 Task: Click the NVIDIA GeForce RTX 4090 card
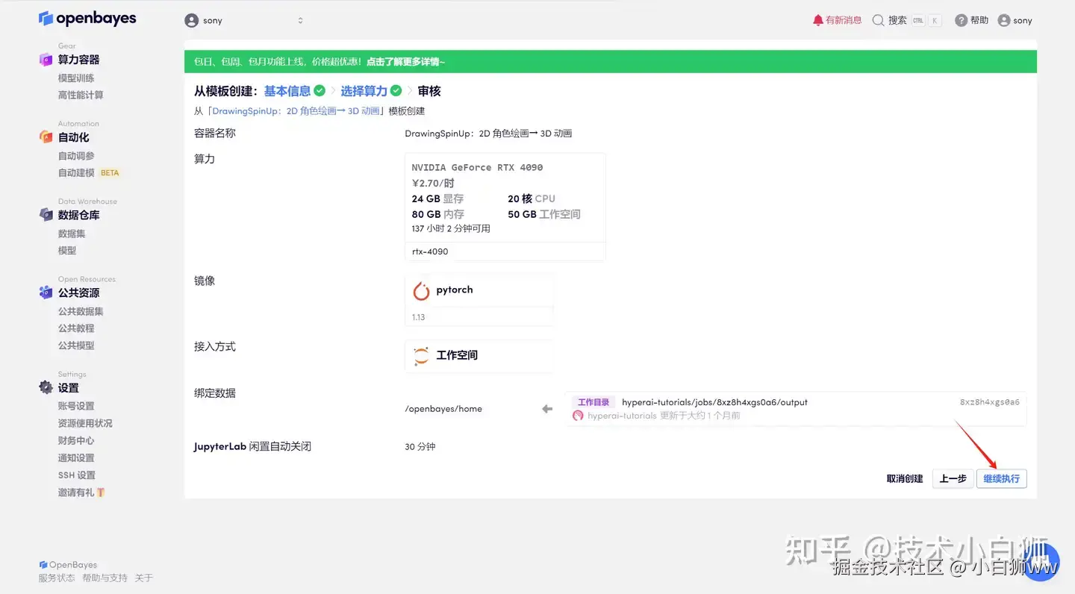pos(505,207)
